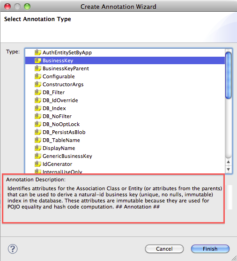Pick DB_TableName in the type list

(125, 140)
